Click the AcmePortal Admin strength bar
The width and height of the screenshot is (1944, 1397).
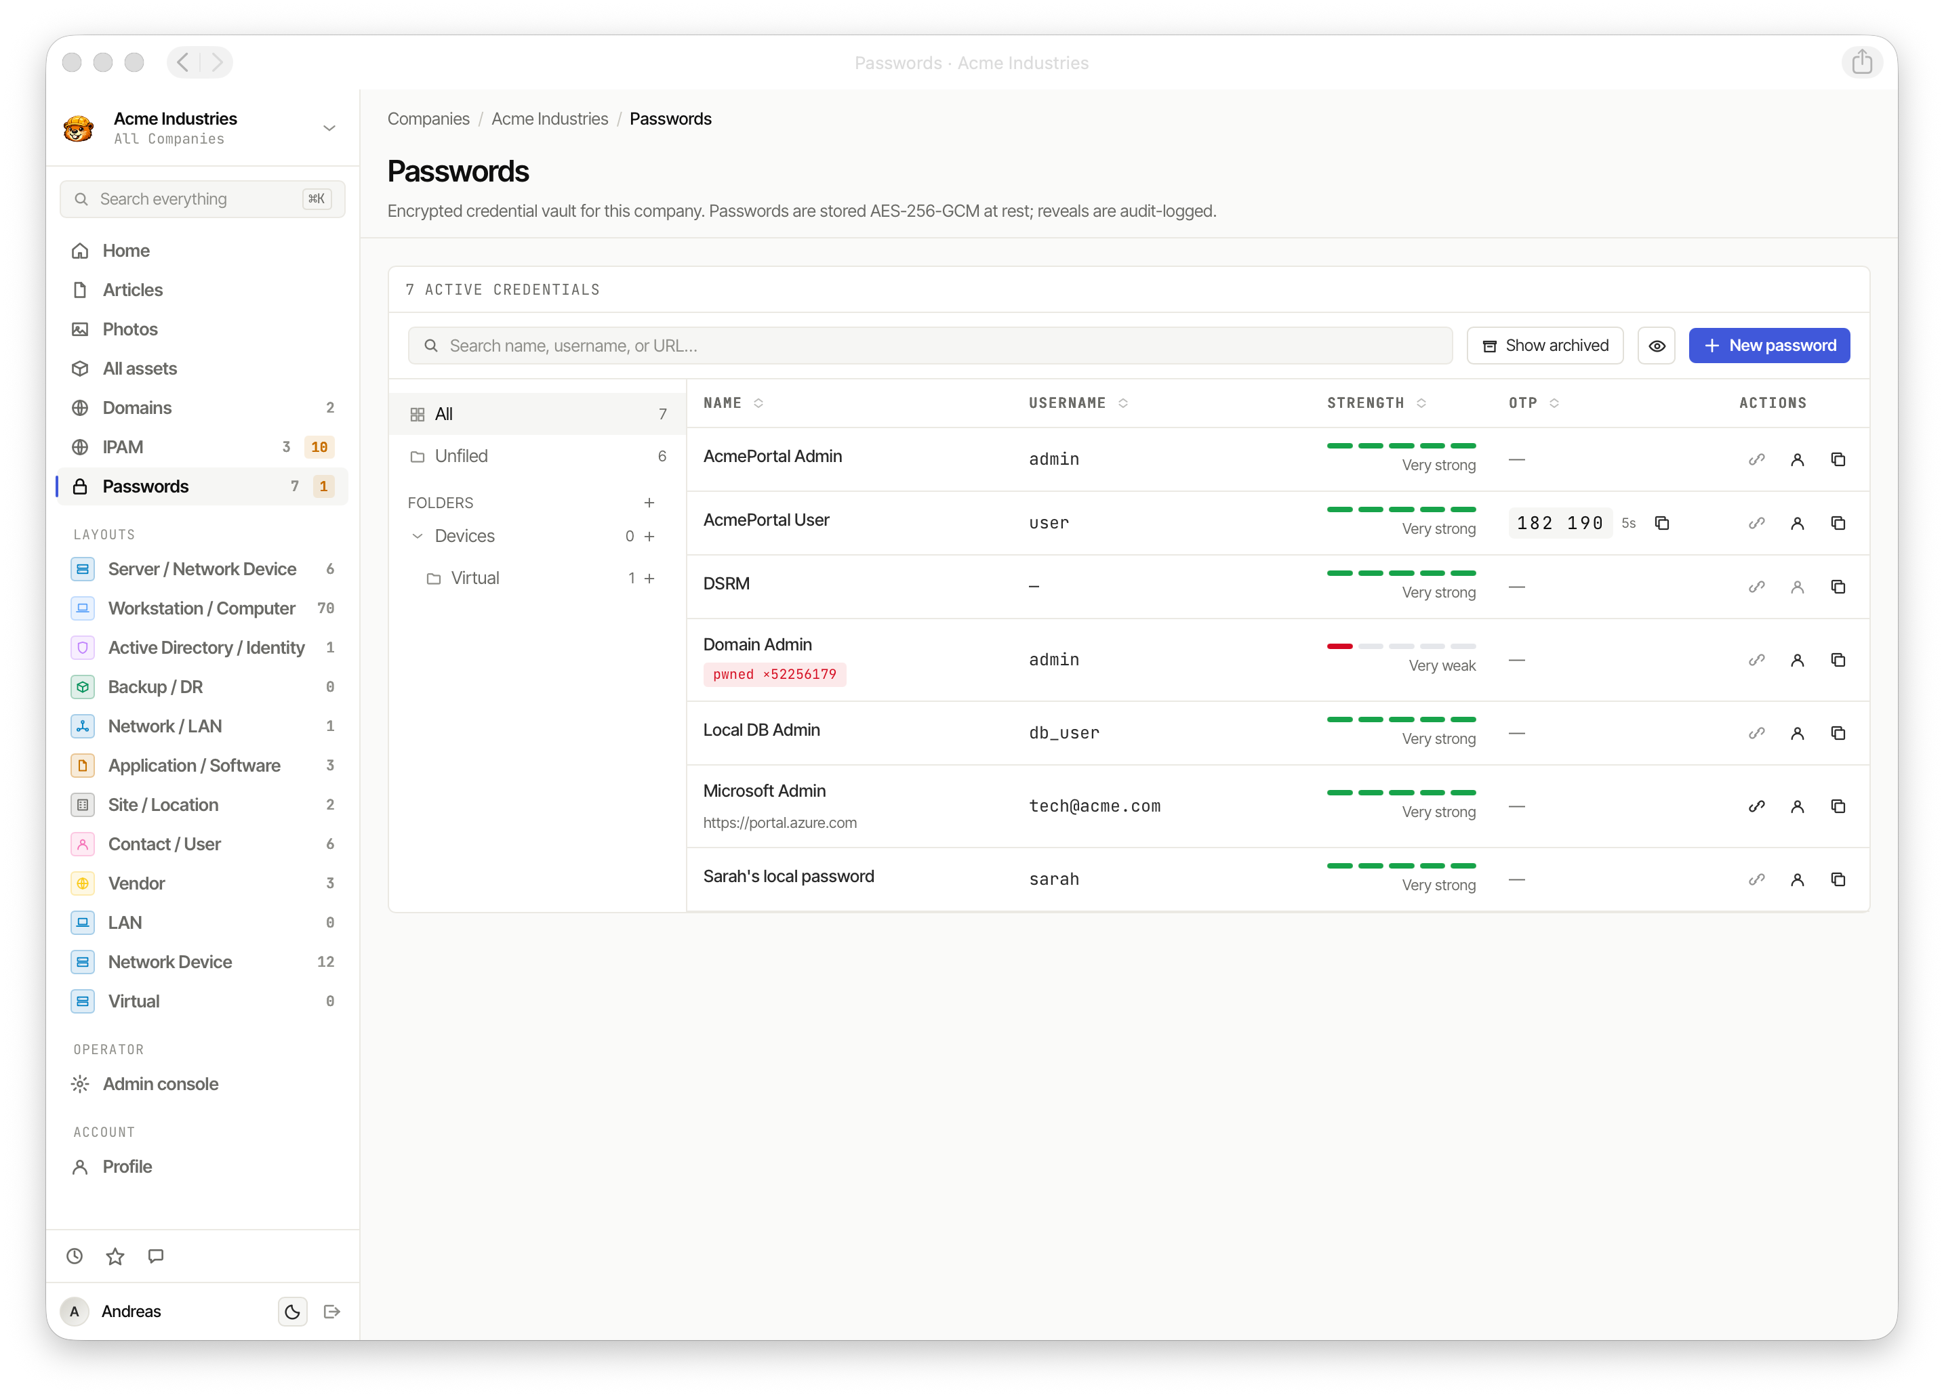click(1400, 445)
